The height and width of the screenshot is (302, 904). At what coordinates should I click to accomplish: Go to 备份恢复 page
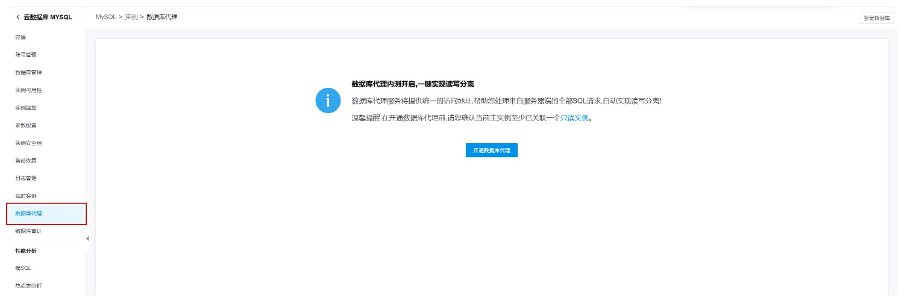coord(26,161)
